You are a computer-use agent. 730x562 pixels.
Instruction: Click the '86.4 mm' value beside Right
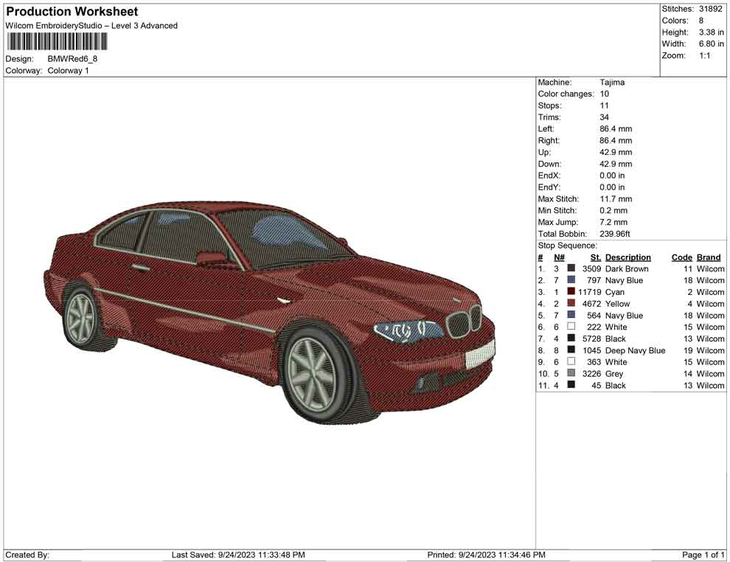point(616,141)
